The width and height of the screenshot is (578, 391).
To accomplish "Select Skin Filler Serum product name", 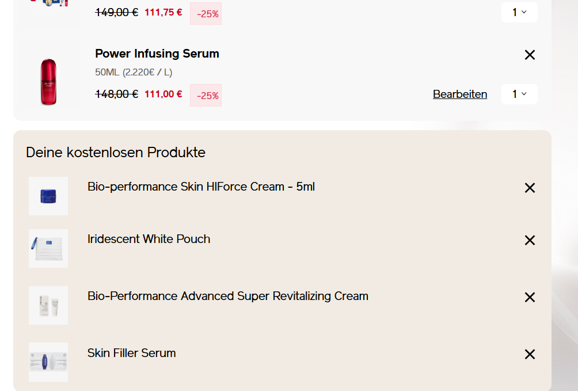I will pos(131,353).
